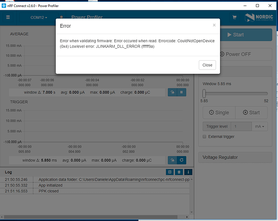Click the log scroll down arrow

[192, 212]
